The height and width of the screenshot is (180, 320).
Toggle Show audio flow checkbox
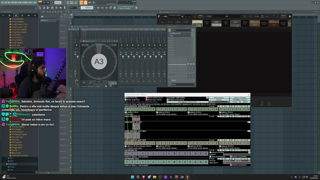(125, 100)
